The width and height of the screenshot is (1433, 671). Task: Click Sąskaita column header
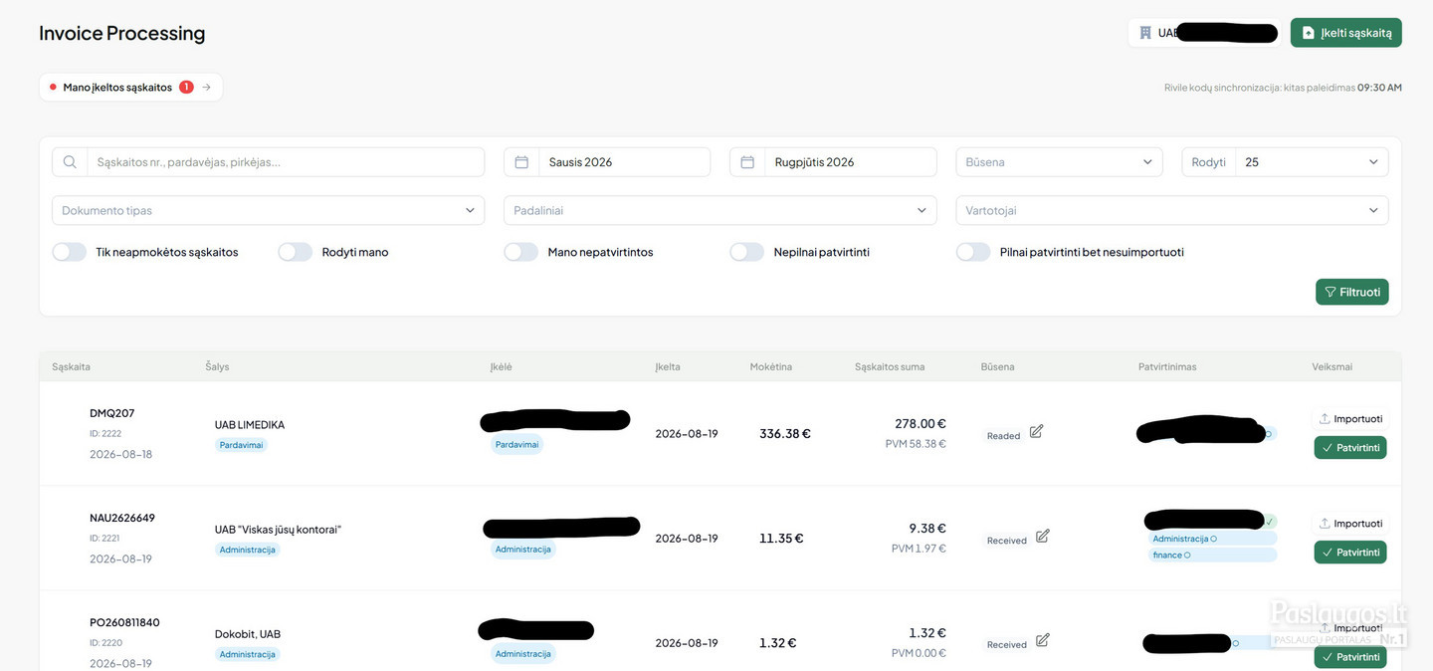[x=72, y=367]
